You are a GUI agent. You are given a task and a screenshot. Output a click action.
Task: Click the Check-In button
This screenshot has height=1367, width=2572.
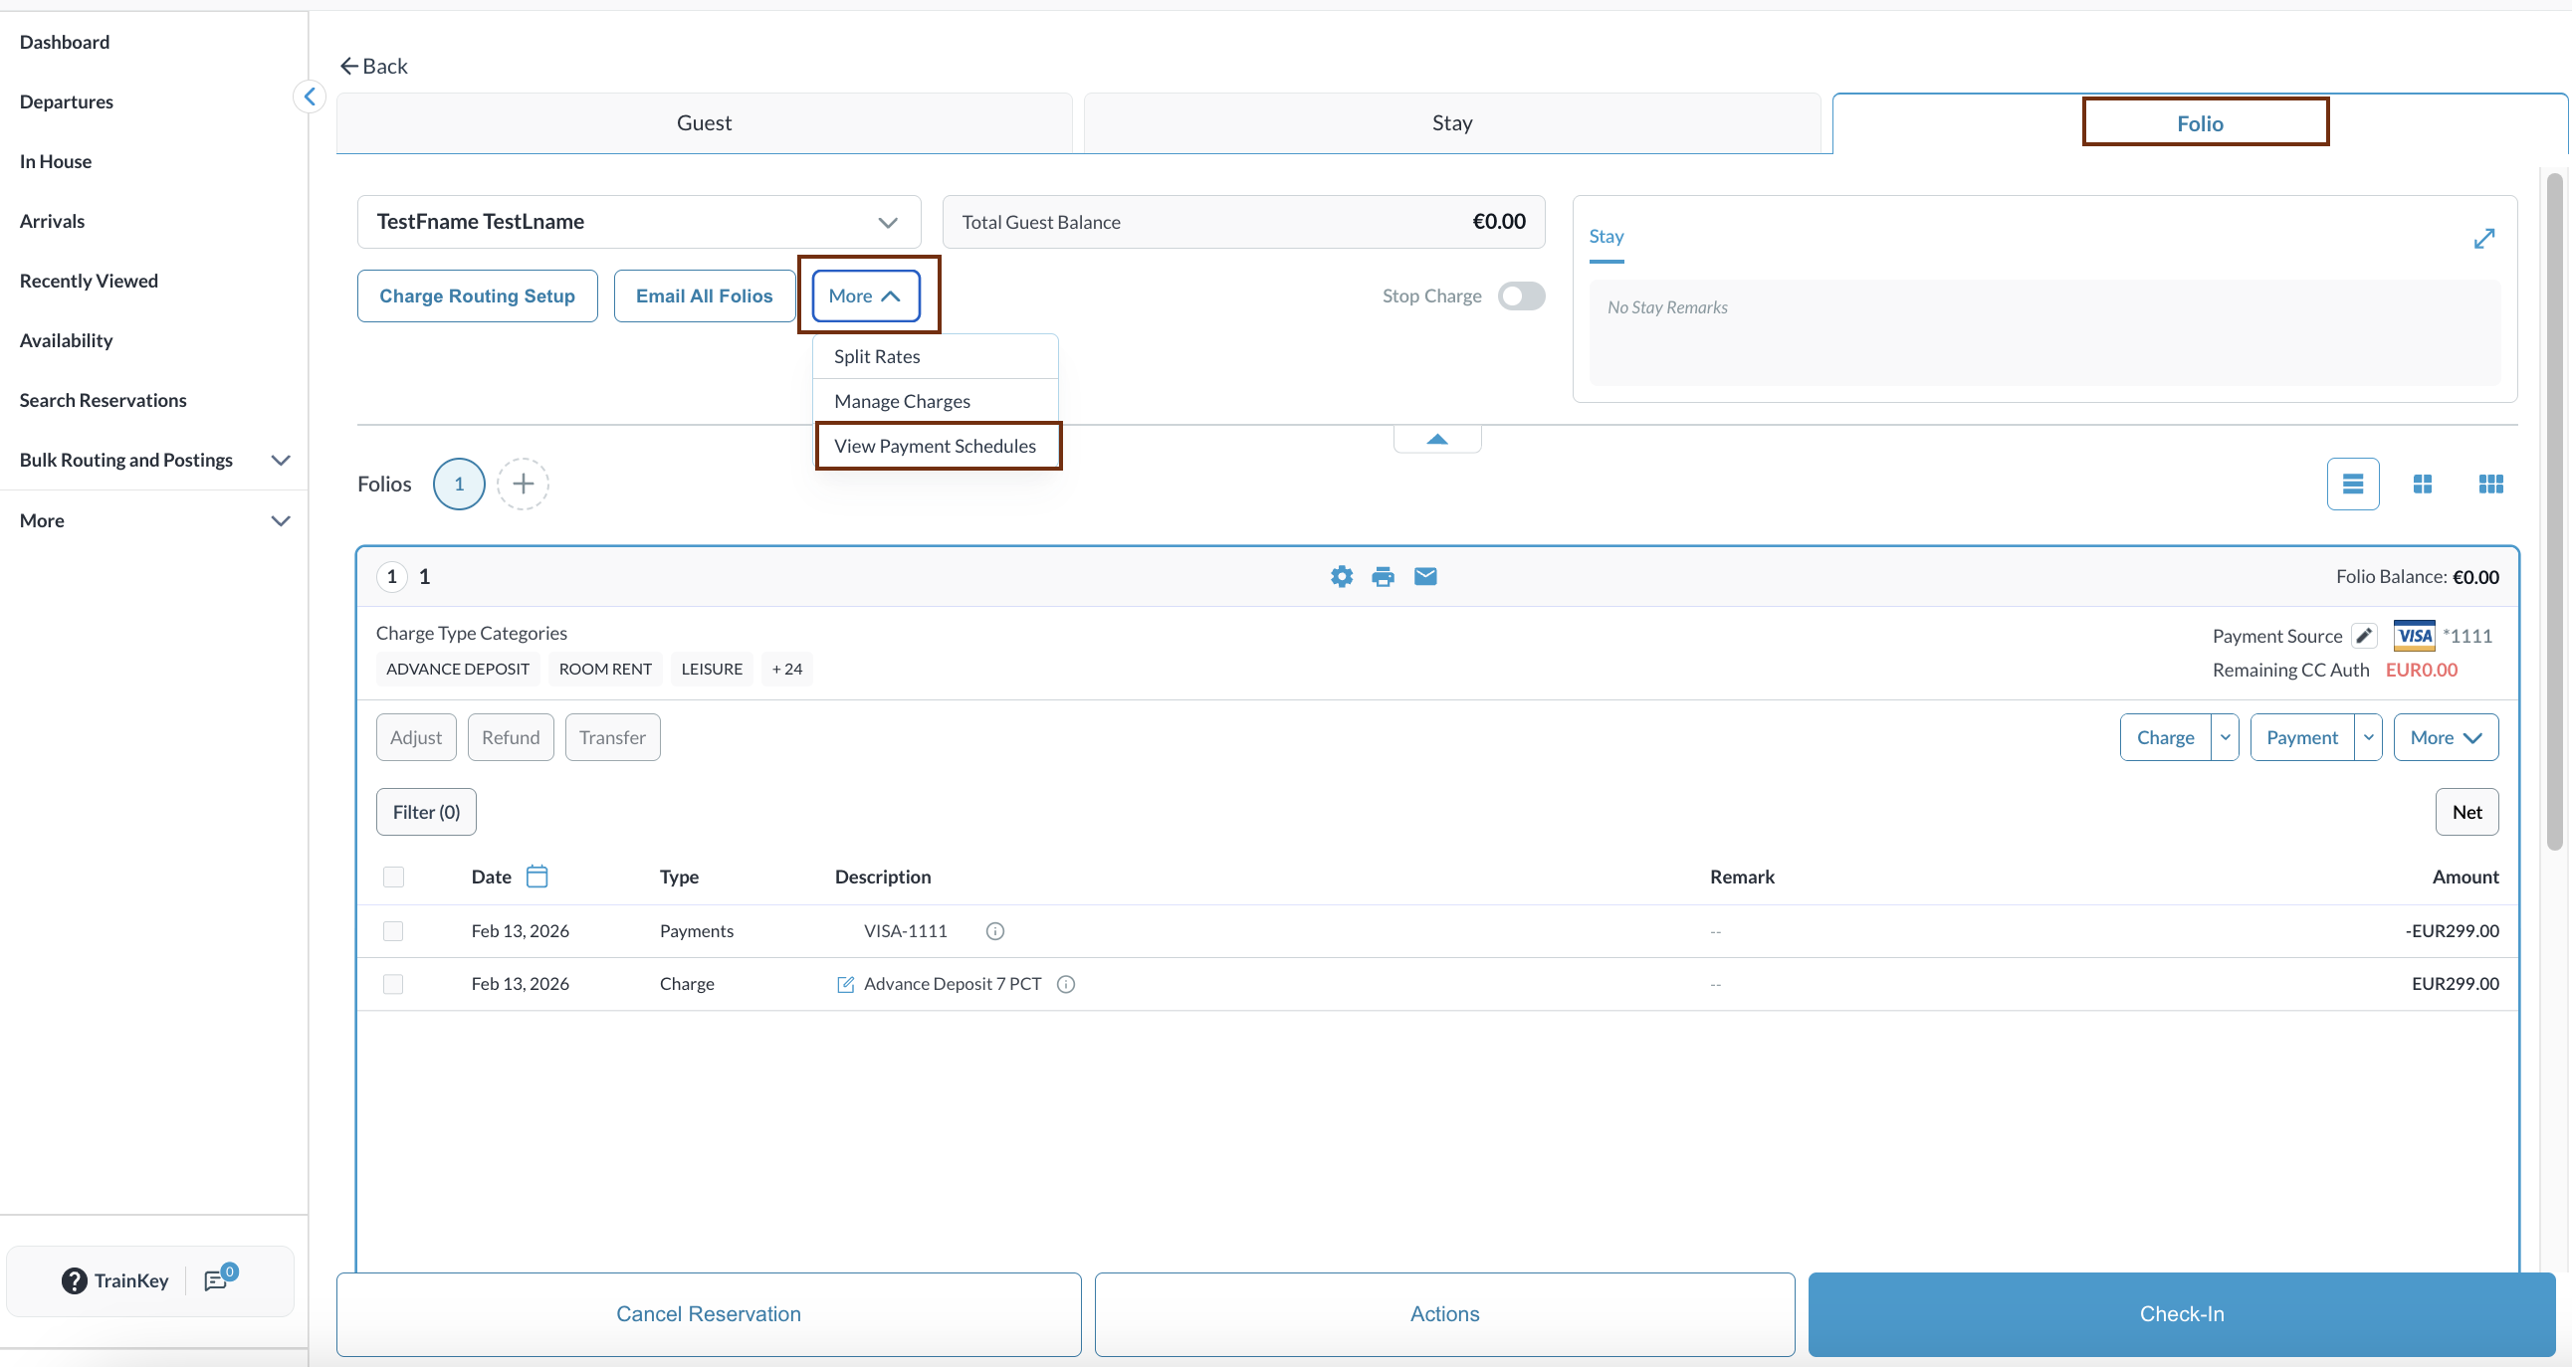coord(2181,1313)
